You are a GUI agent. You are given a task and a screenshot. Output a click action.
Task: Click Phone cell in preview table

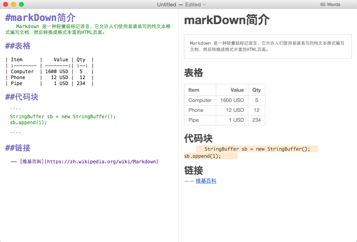pyautogui.click(x=200, y=110)
